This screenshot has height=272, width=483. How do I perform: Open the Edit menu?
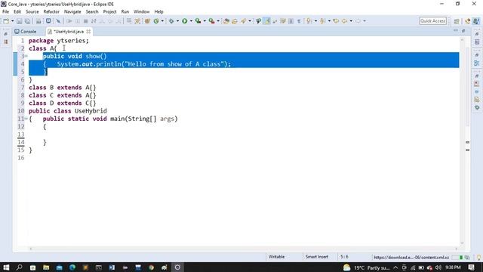coord(17,12)
